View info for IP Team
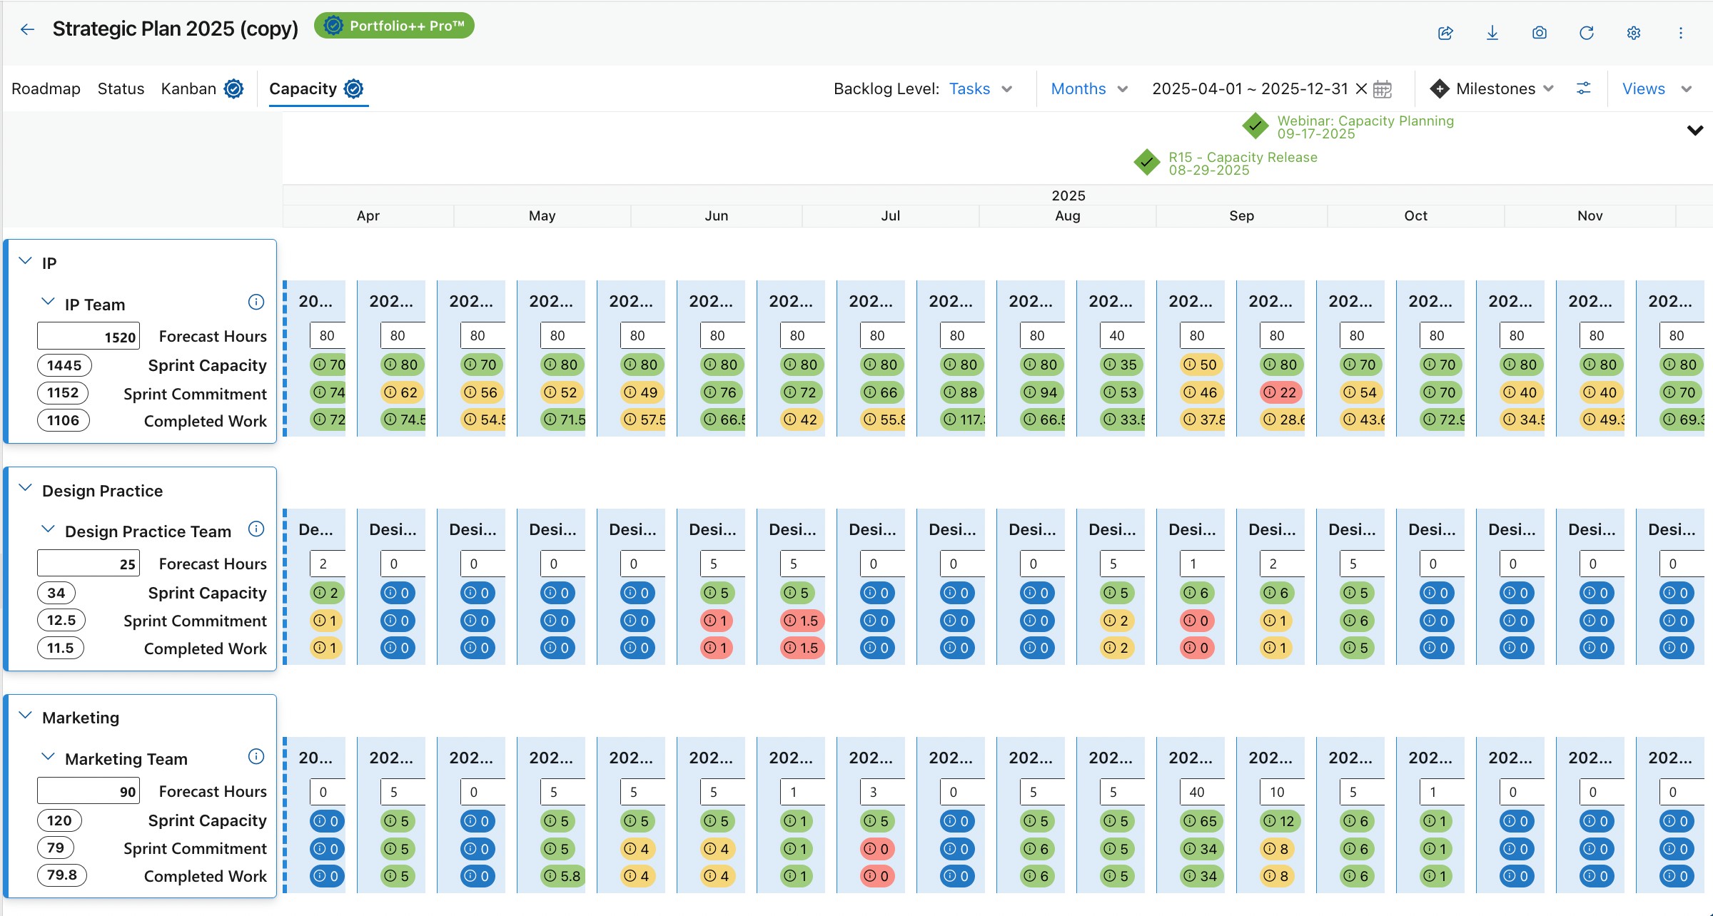Screen dimensions: 1713x916 click(256, 302)
